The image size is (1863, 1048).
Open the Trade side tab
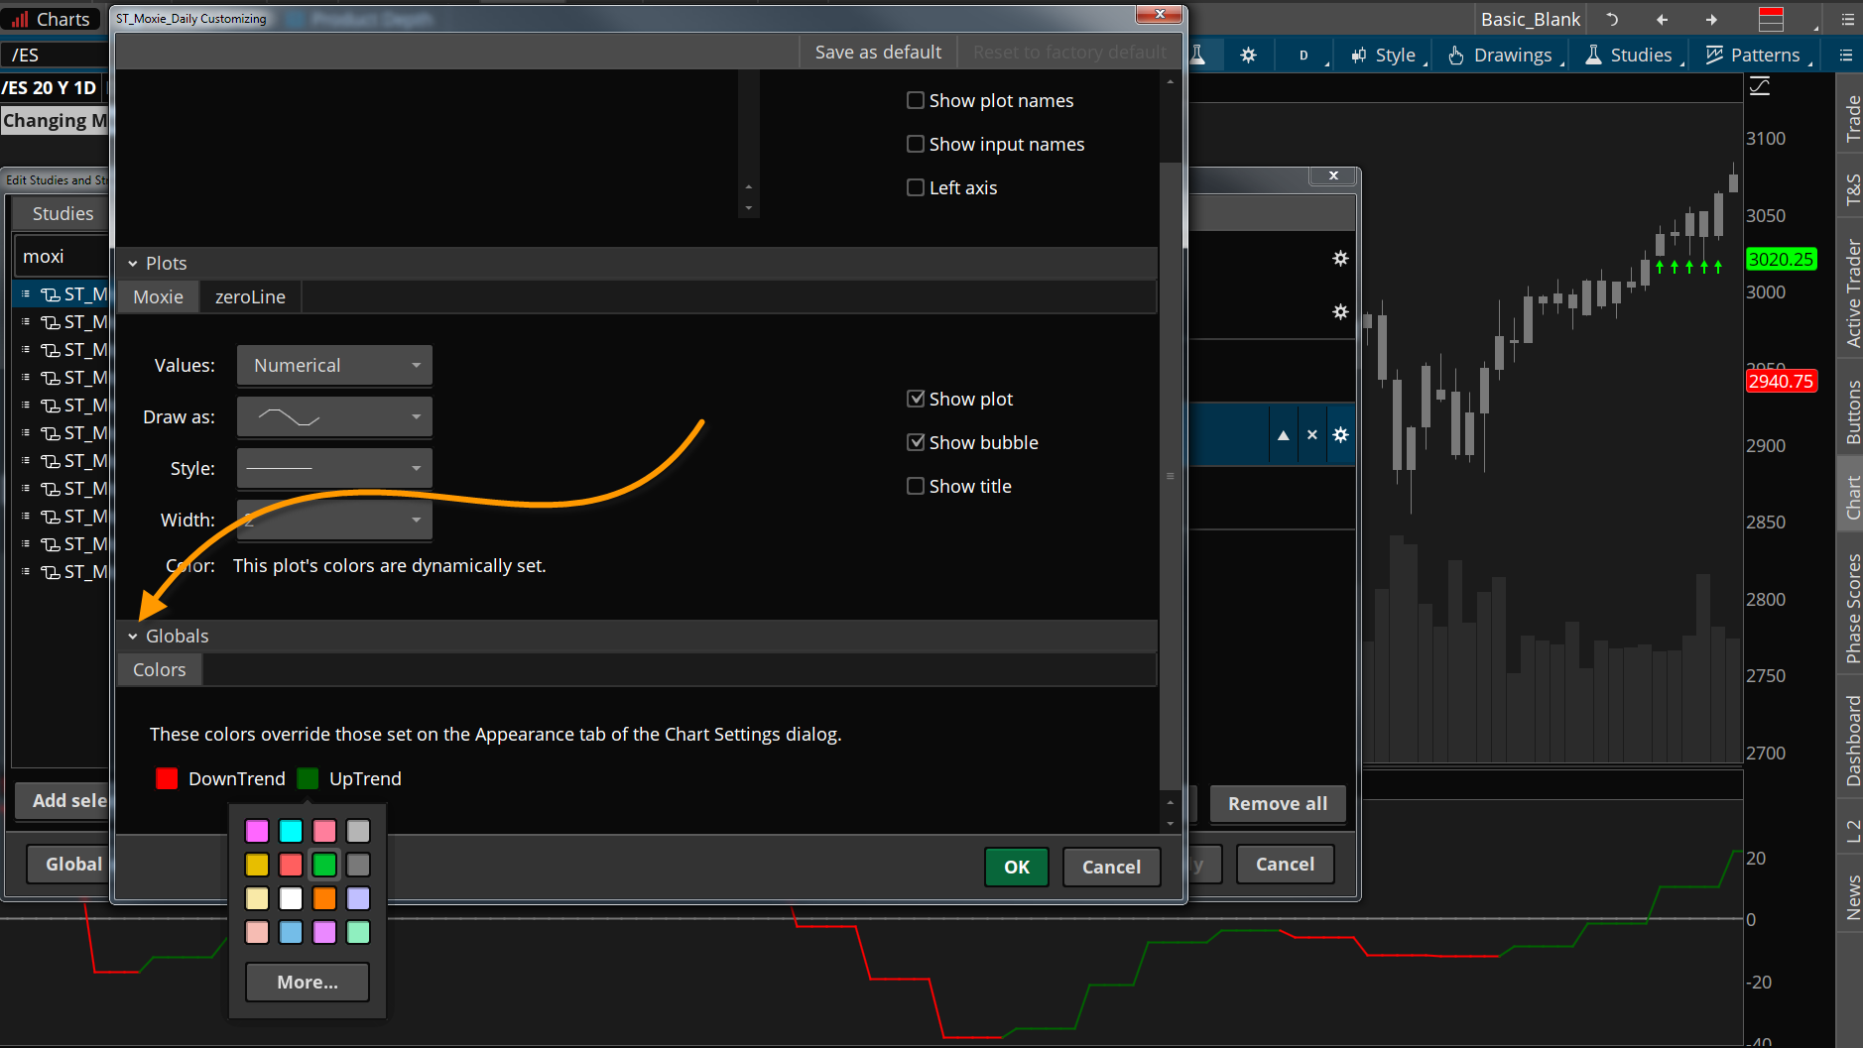click(x=1851, y=118)
